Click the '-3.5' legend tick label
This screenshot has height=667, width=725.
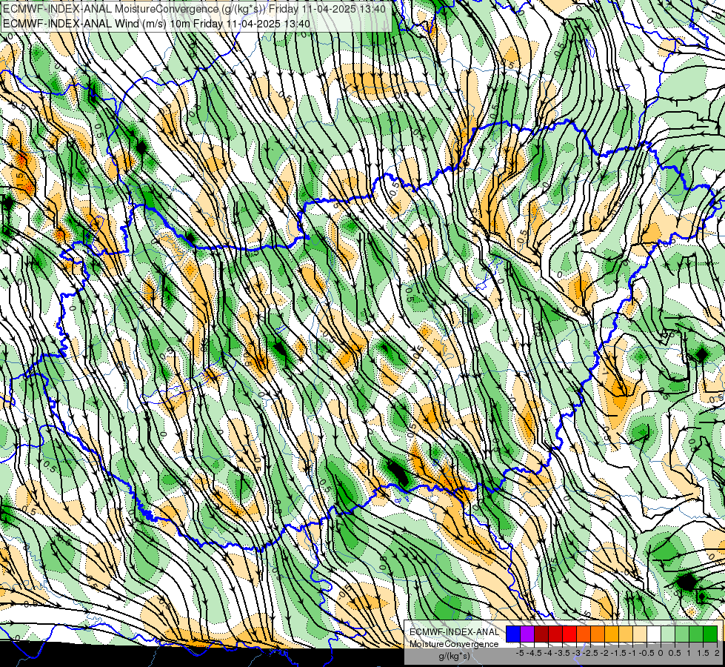[x=564, y=653]
